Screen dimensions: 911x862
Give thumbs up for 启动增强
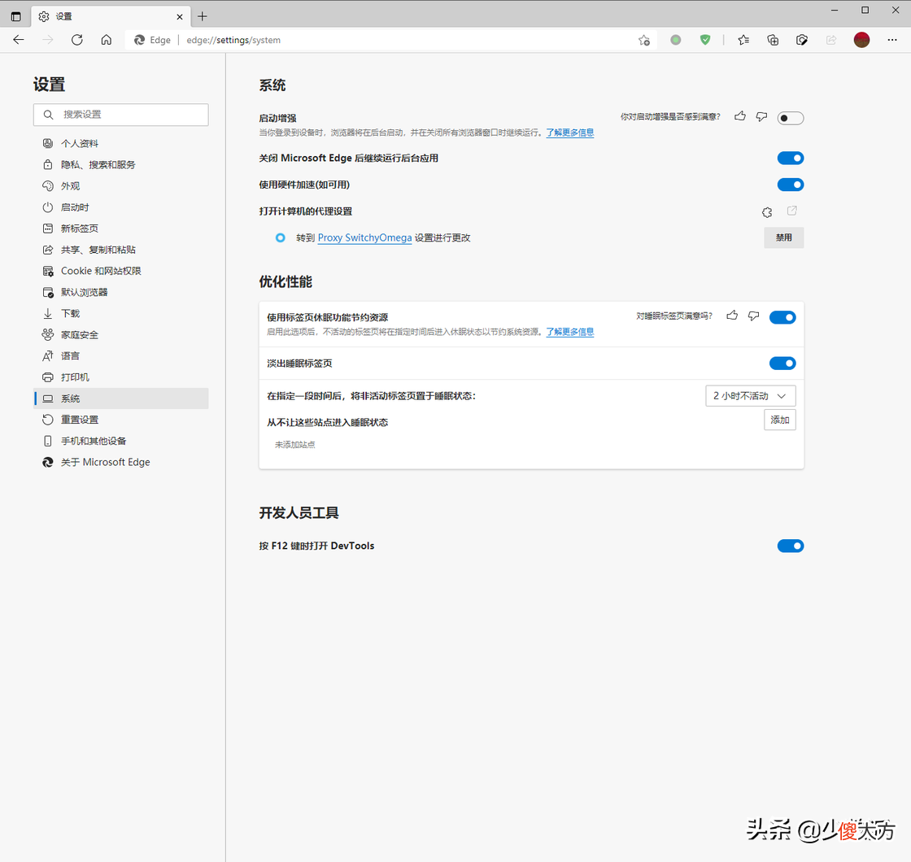coord(739,117)
